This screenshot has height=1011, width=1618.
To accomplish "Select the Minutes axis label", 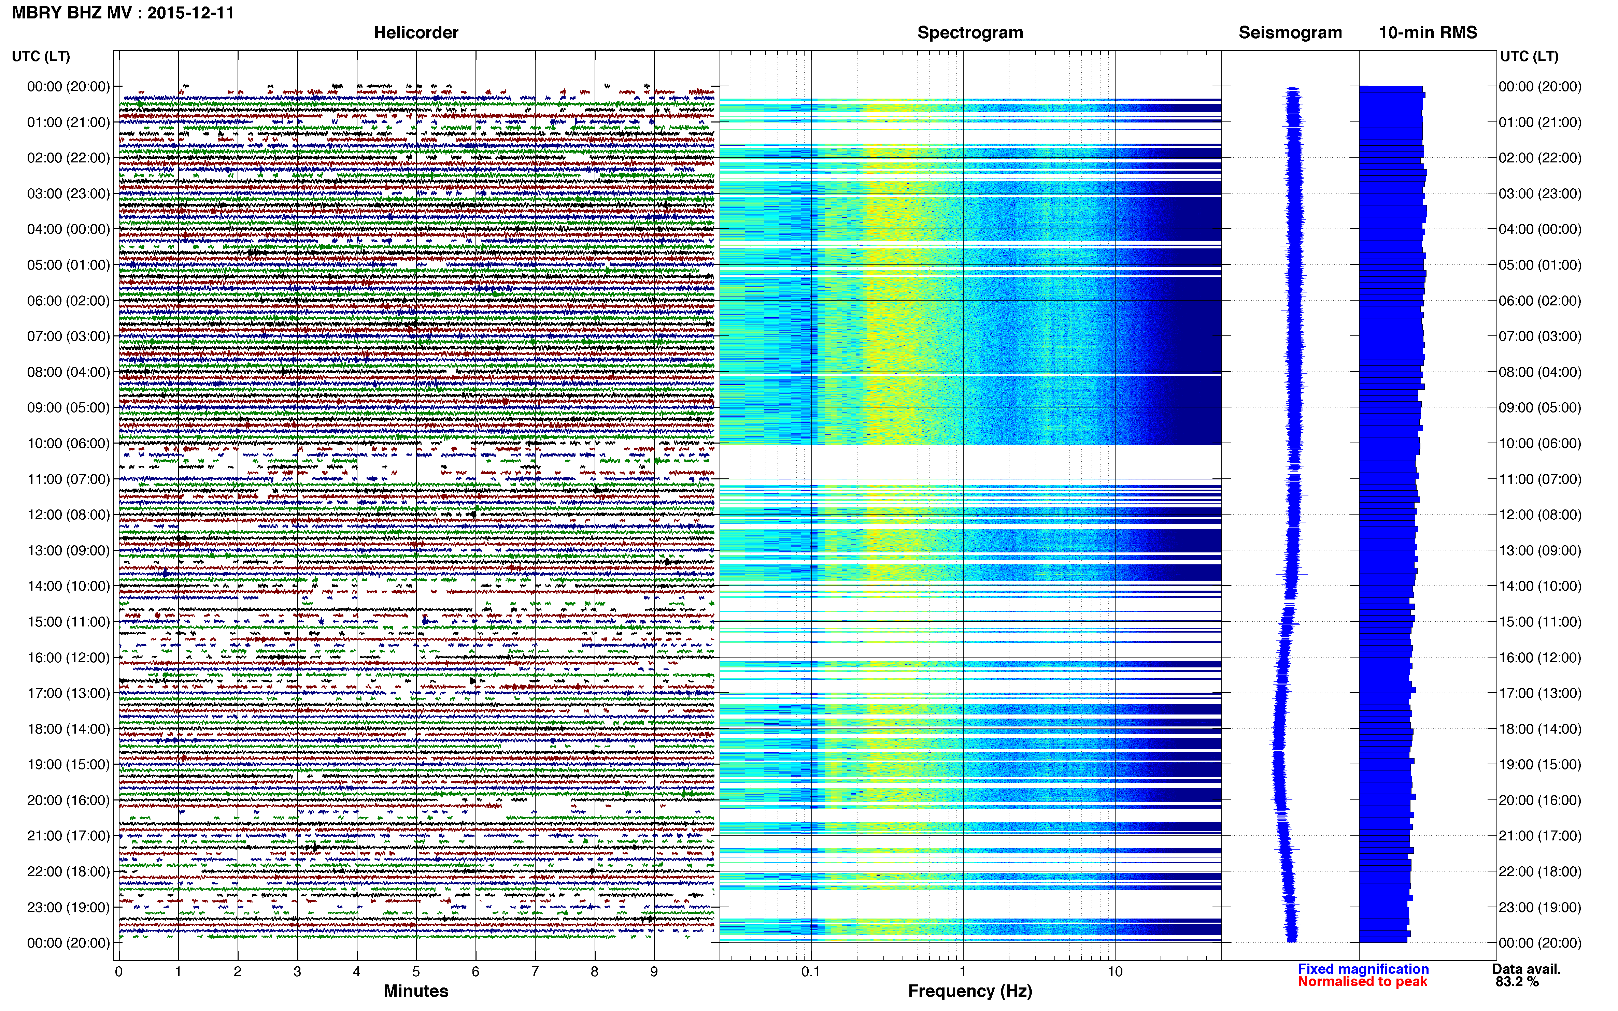I will pyautogui.click(x=416, y=991).
